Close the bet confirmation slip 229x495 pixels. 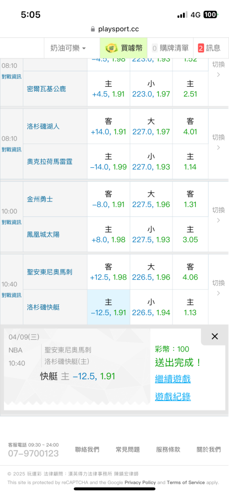pyautogui.click(x=215, y=337)
